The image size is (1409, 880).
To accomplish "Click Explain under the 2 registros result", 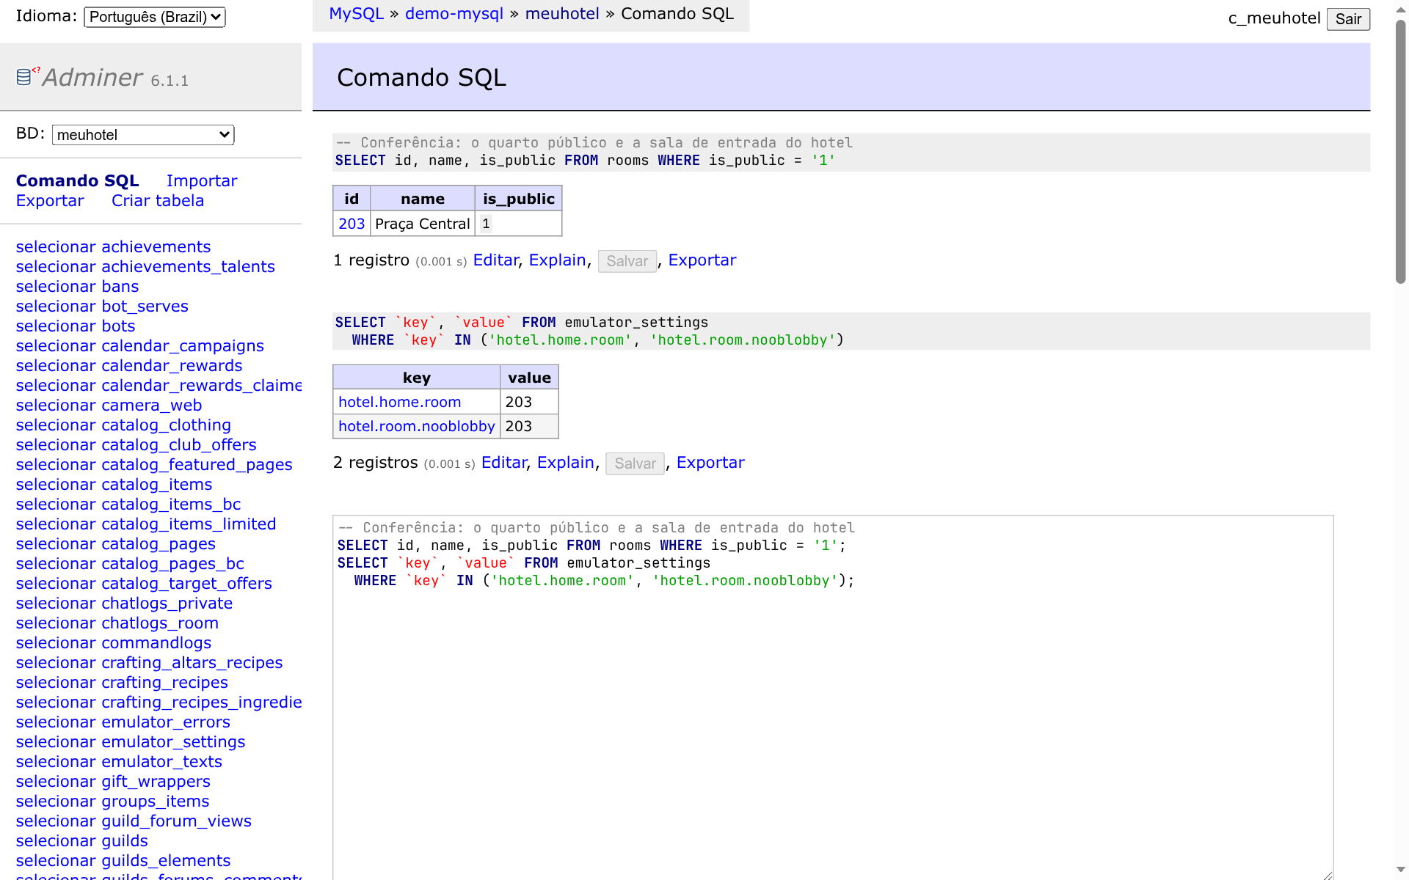I will tap(565, 463).
